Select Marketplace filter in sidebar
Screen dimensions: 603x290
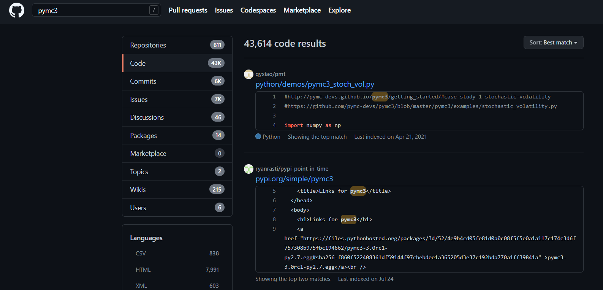pyautogui.click(x=177, y=154)
